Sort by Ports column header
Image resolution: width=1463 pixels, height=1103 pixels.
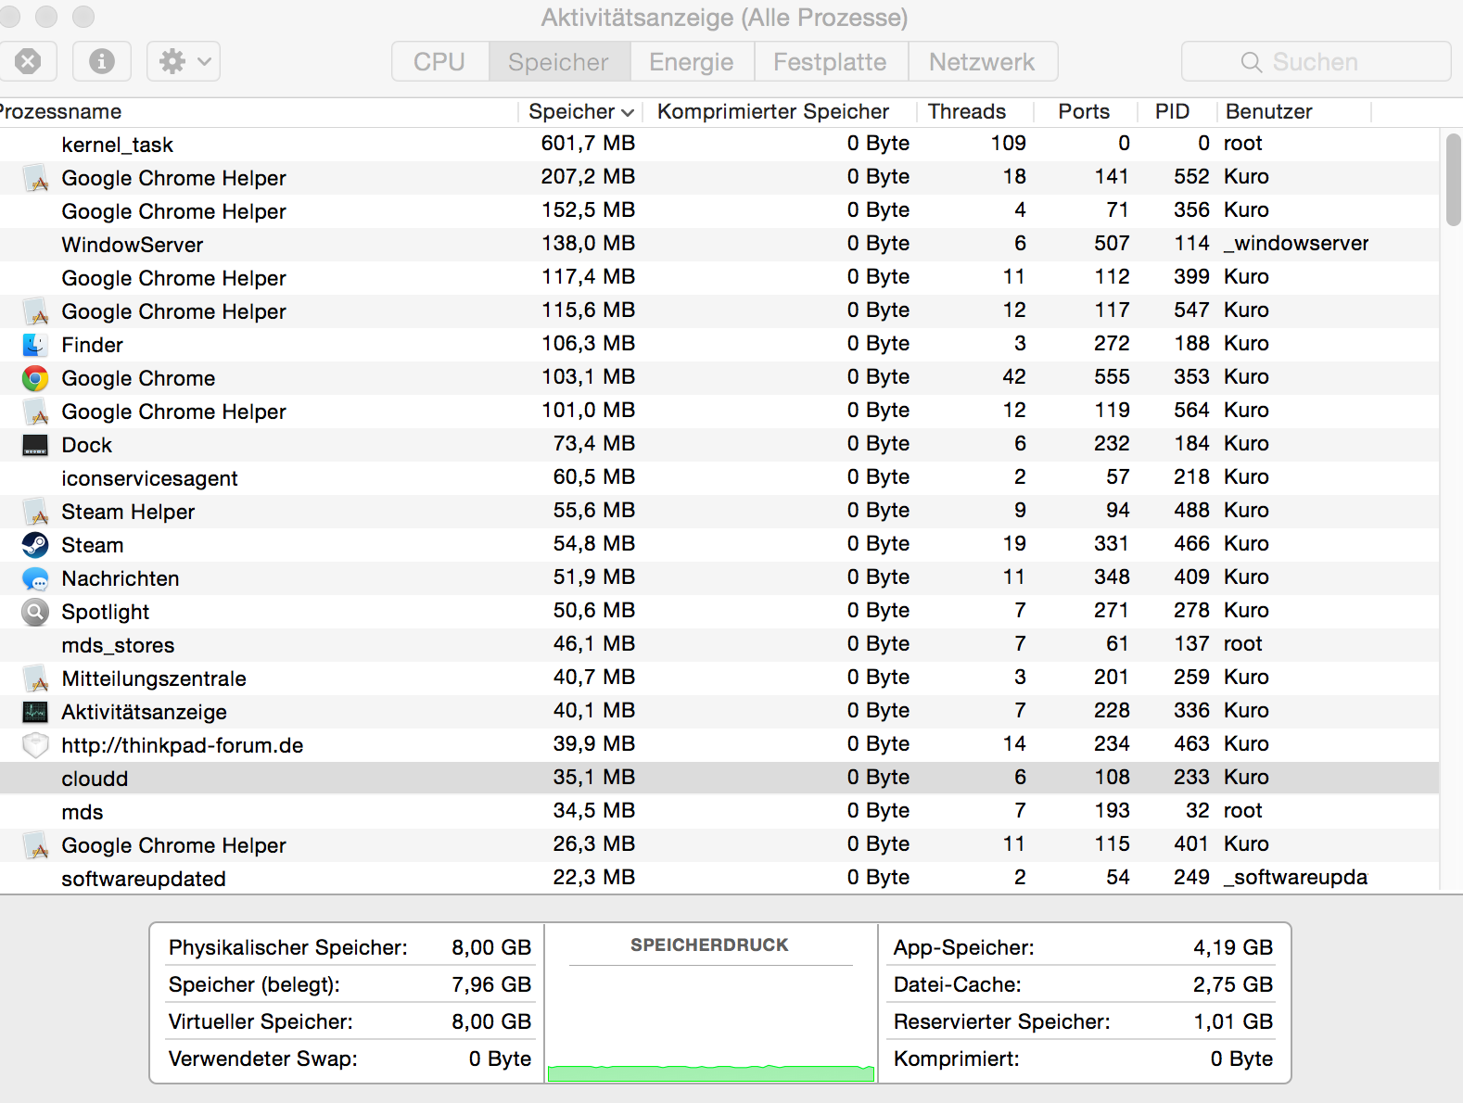[1084, 111]
